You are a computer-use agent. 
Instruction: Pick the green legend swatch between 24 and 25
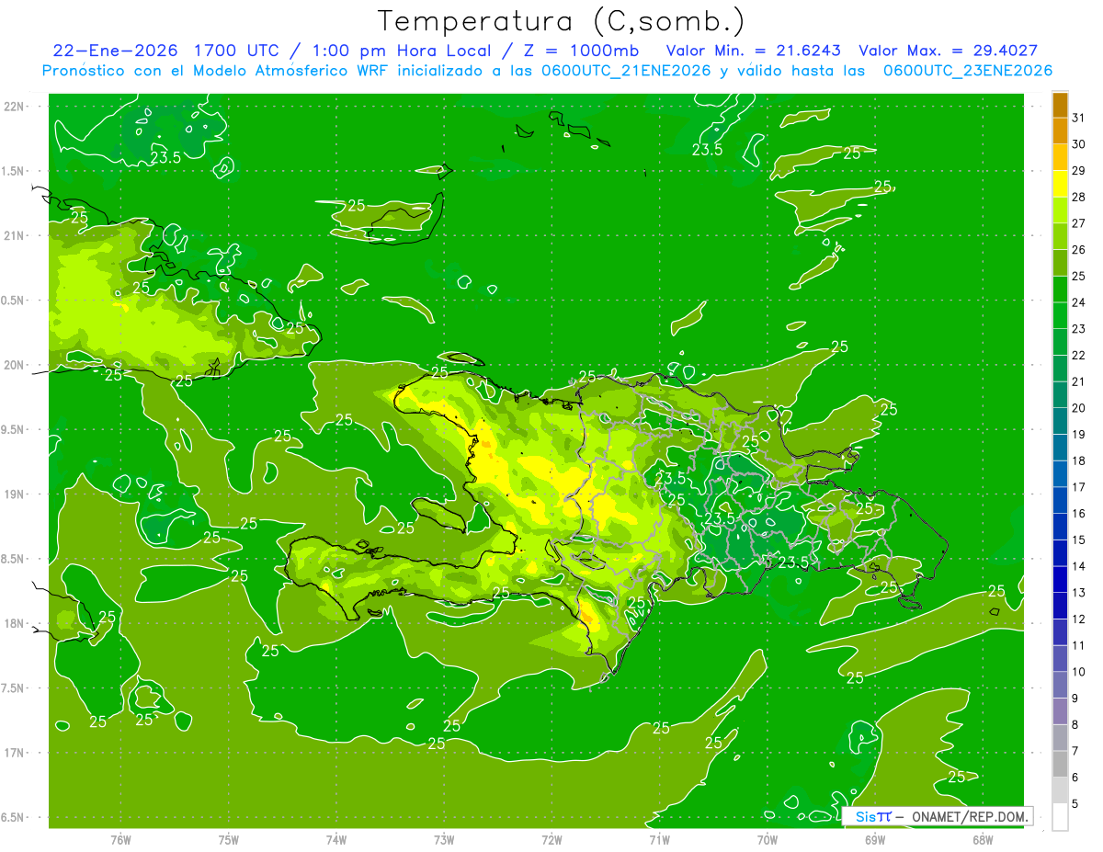tap(1060, 289)
